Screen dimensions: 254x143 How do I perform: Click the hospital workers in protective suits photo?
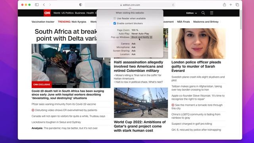[x=71, y=66]
